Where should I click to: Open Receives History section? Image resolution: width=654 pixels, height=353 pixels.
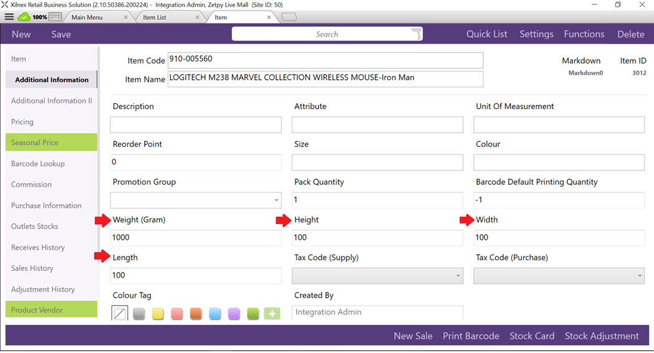point(51,247)
